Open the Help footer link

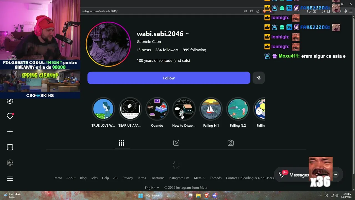pos(105,178)
